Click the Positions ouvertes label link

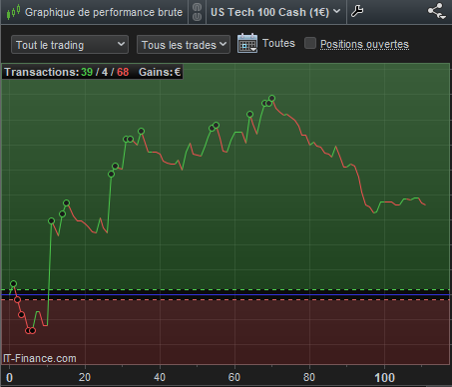364,44
